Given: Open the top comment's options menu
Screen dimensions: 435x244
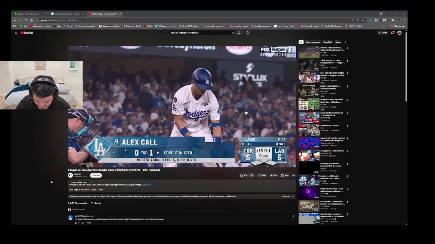Looking at the screenshot, I should (293, 216).
